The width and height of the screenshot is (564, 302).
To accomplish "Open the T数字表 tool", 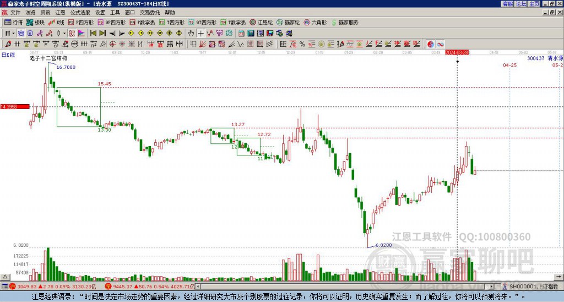I will 233,22.
